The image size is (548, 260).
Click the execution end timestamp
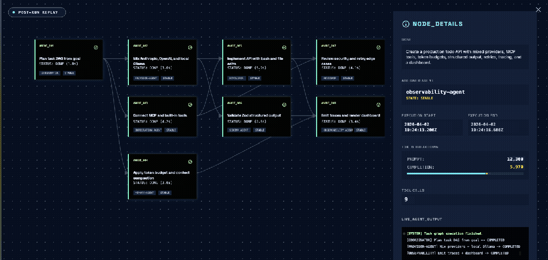coord(487,127)
